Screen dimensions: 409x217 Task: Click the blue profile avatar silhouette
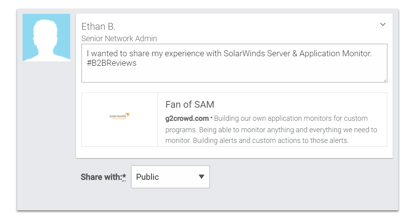[46, 38]
